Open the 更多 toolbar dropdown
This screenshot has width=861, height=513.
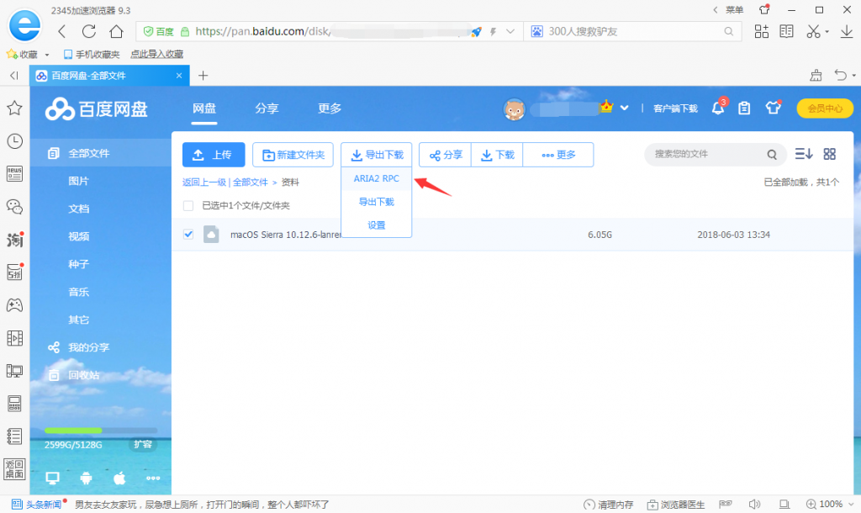click(x=558, y=155)
